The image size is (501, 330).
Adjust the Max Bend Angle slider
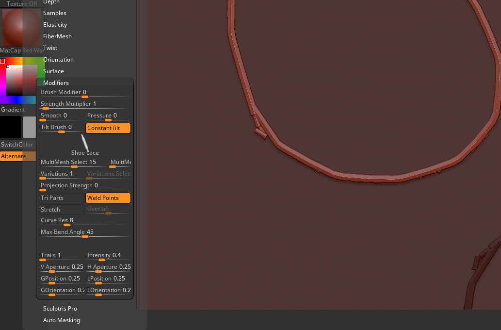85,233
